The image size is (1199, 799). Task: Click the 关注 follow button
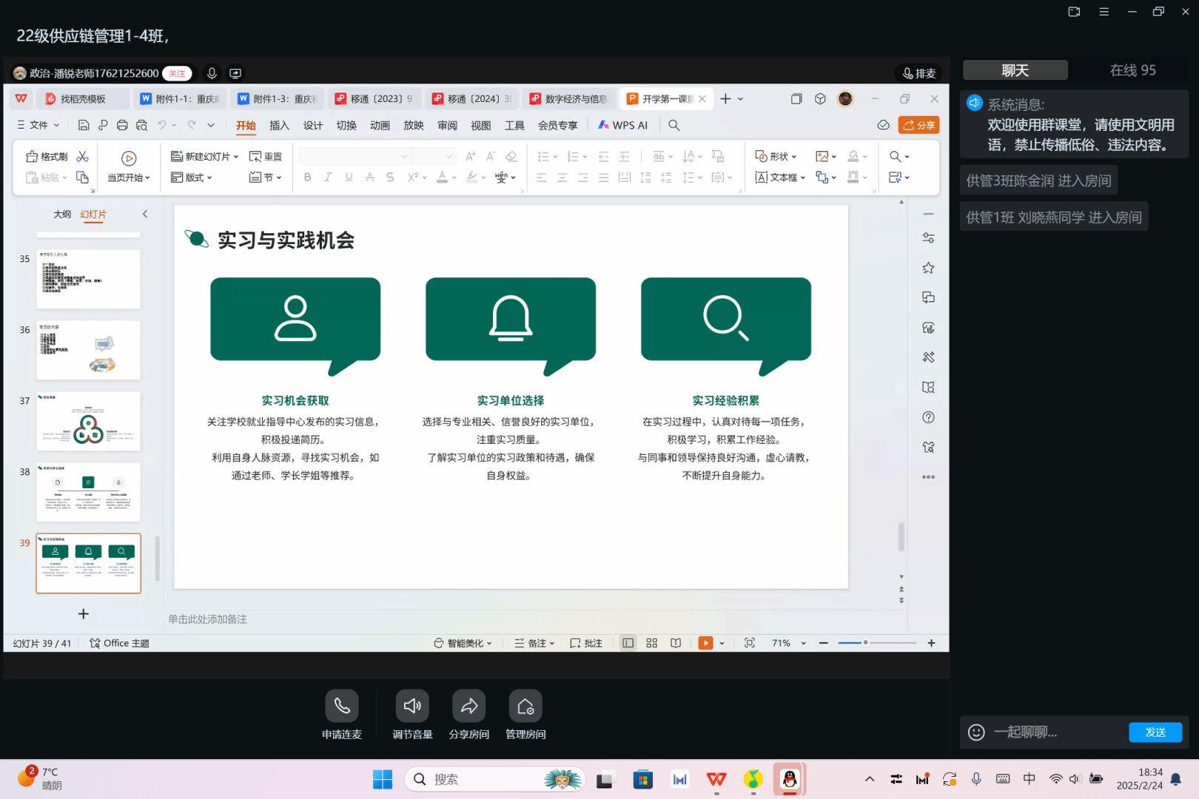(x=177, y=73)
